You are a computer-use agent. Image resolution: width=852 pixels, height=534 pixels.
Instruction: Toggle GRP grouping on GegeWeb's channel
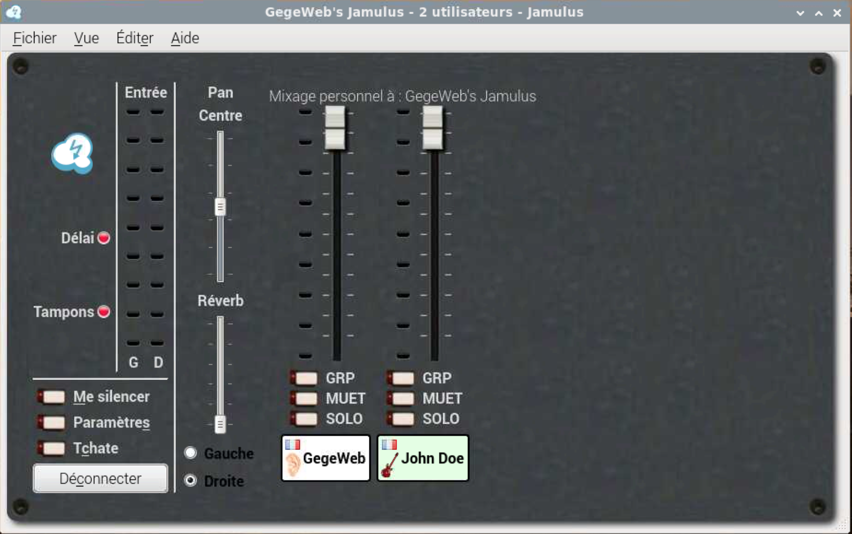(304, 378)
